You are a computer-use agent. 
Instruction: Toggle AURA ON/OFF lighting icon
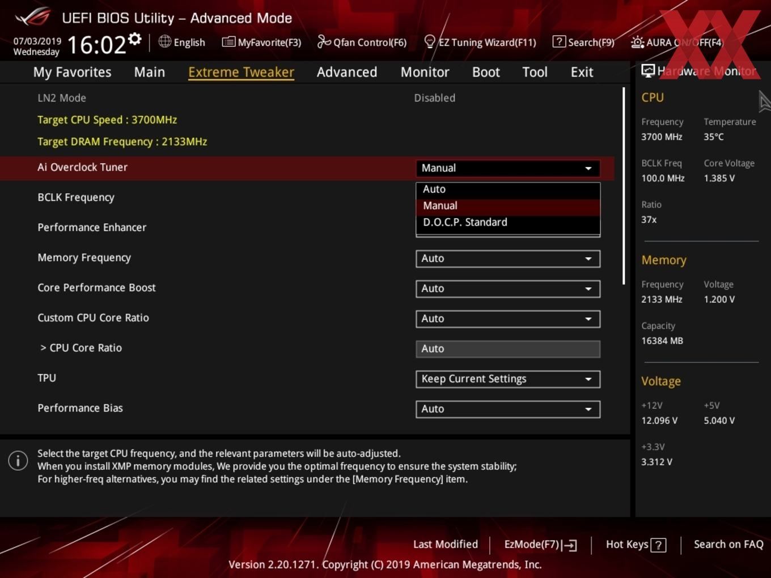point(638,42)
